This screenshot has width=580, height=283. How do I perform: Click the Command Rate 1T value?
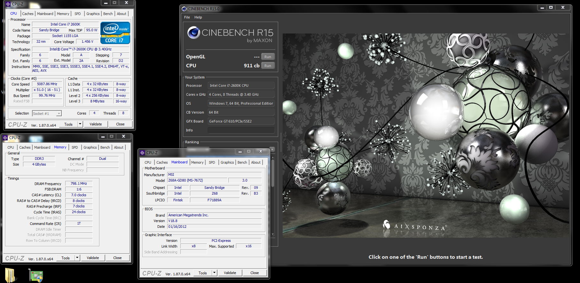click(x=79, y=224)
